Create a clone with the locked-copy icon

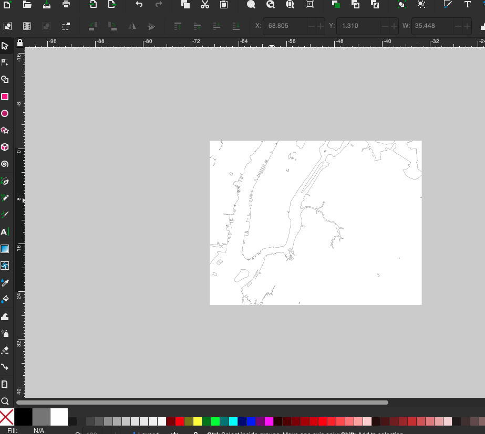(355, 4)
